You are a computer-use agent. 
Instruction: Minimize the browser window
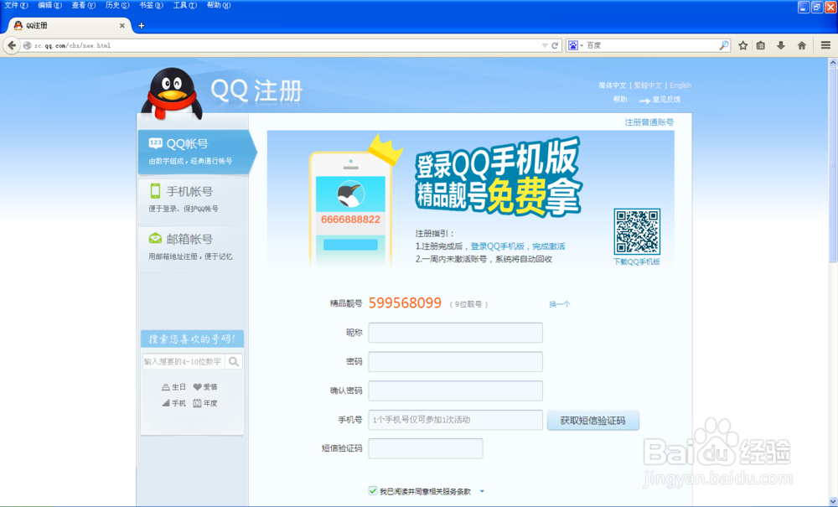pyautogui.click(x=804, y=7)
